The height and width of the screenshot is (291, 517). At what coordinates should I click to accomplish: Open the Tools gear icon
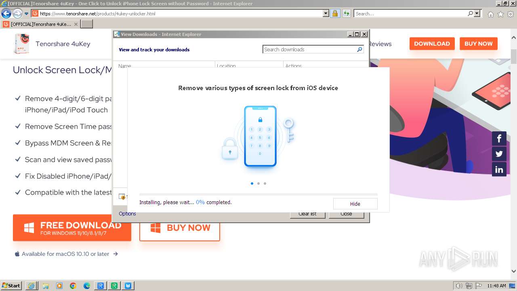pyautogui.click(x=511, y=14)
